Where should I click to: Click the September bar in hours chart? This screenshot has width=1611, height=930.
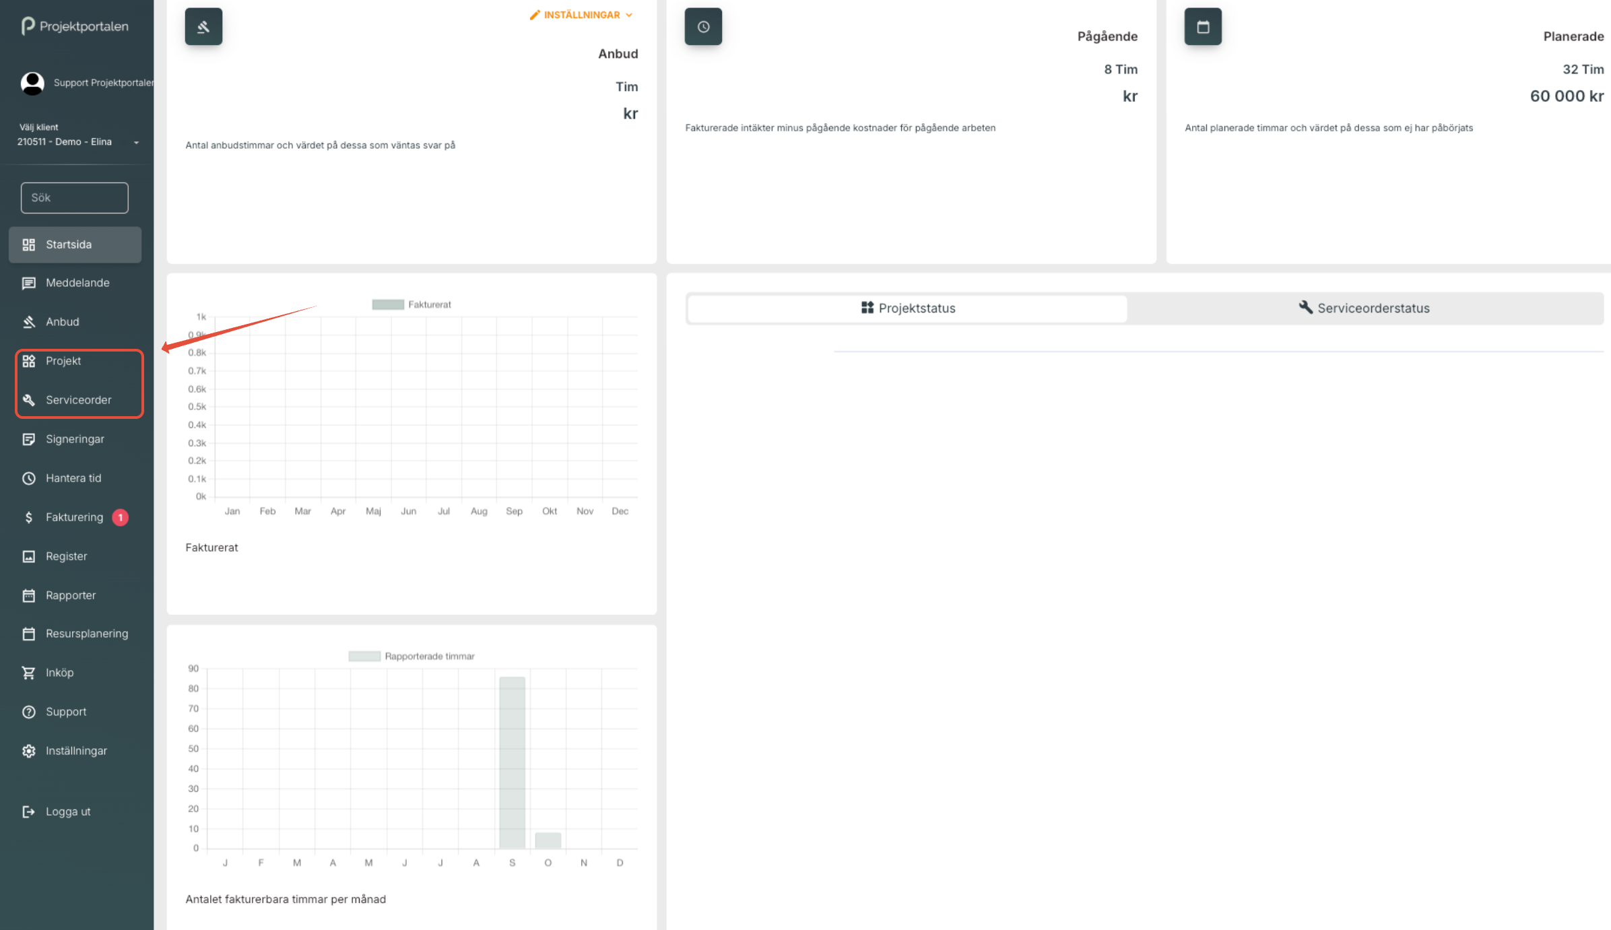coord(512,762)
